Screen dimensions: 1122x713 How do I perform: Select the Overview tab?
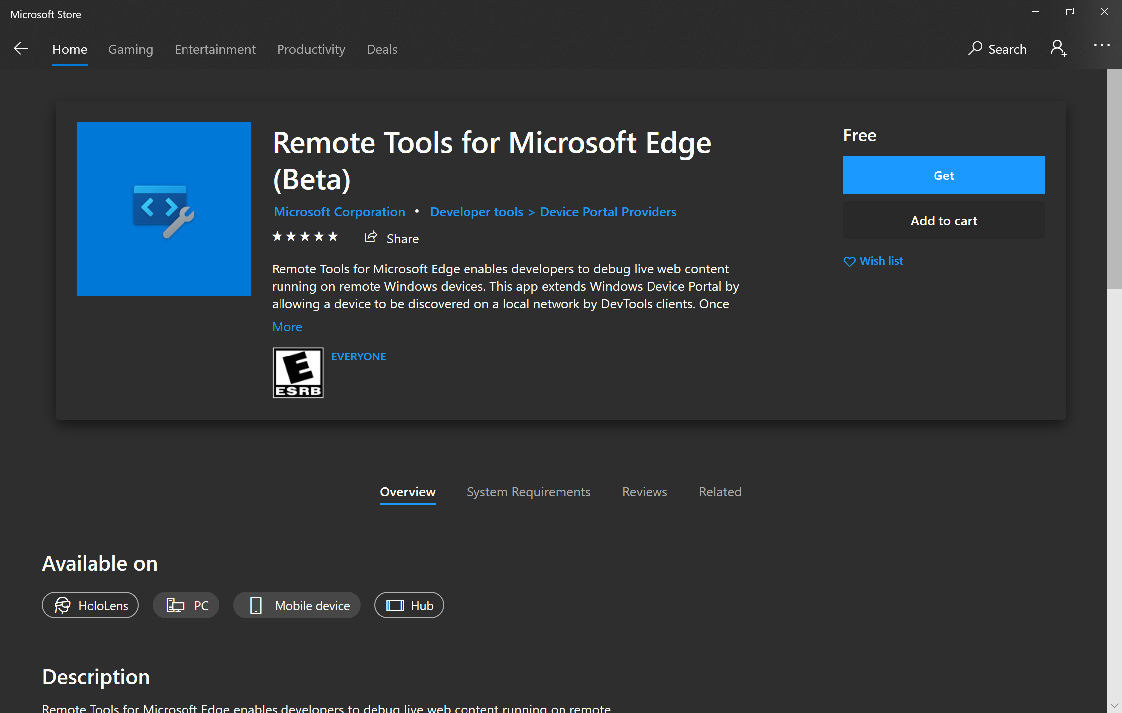click(x=407, y=492)
